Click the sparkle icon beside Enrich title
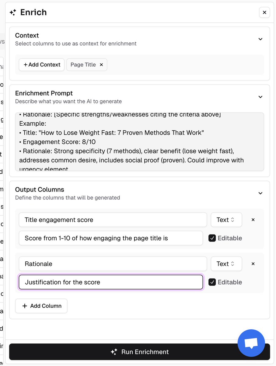276x366 pixels. pyautogui.click(x=13, y=13)
